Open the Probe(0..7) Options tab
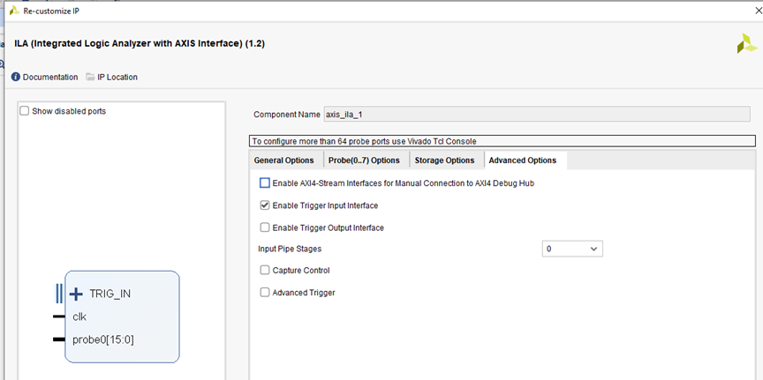This screenshot has width=763, height=380. coord(364,160)
